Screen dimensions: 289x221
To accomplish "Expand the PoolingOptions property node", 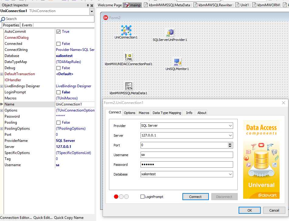I will 2,129.
